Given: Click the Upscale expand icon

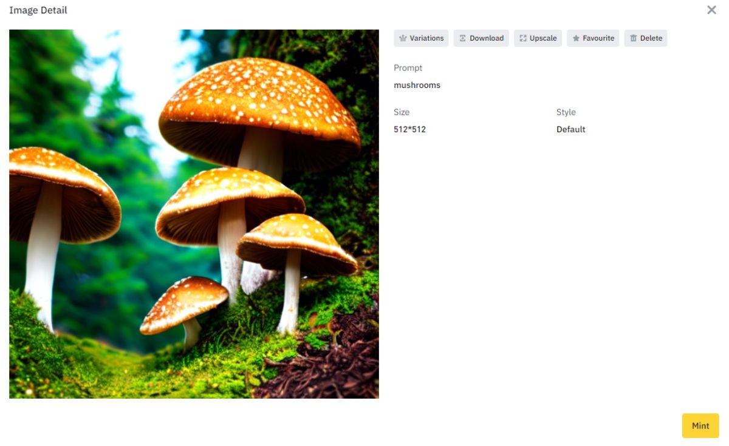Looking at the screenshot, I should coord(522,38).
